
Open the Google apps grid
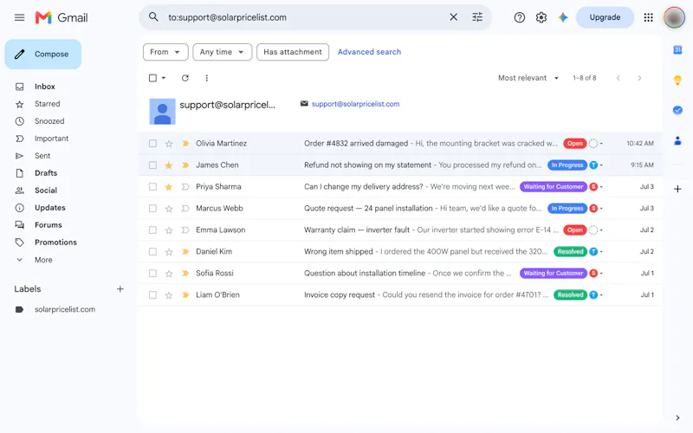pyautogui.click(x=648, y=17)
